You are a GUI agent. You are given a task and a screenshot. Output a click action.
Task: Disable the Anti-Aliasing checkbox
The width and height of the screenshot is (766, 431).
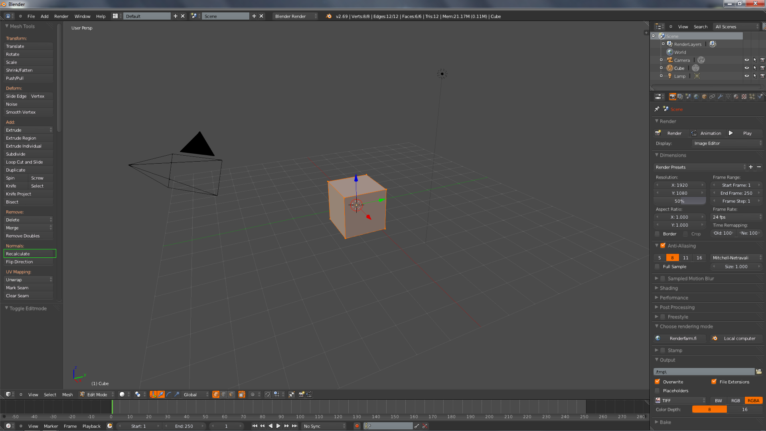click(663, 245)
